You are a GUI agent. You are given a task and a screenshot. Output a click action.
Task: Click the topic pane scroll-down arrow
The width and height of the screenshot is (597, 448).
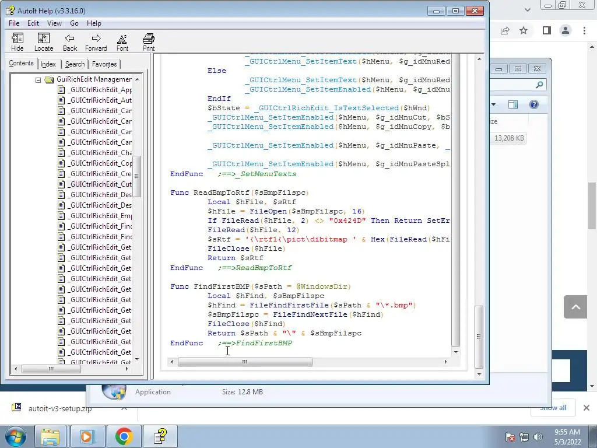[x=479, y=374]
